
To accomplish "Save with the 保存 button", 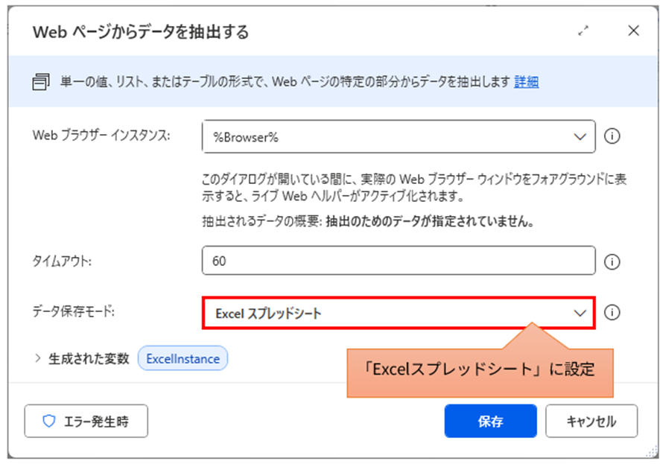I will pyautogui.click(x=490, y=421).
